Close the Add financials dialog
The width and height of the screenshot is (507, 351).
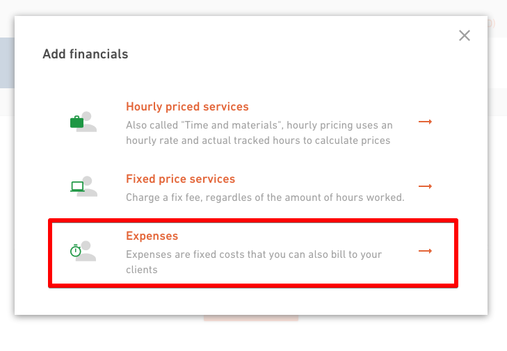click(465, 35)
